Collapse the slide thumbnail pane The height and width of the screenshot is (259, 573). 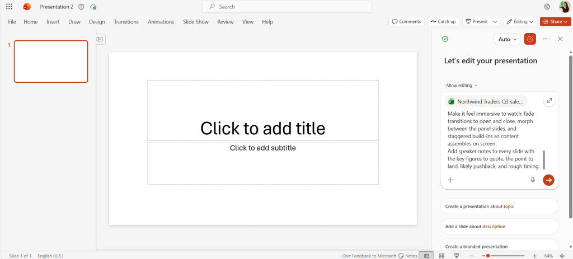[100, 39]
